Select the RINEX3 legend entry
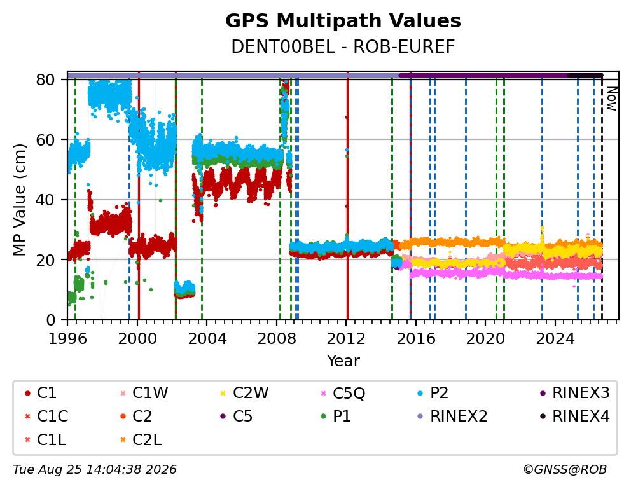 coord(574,393)
